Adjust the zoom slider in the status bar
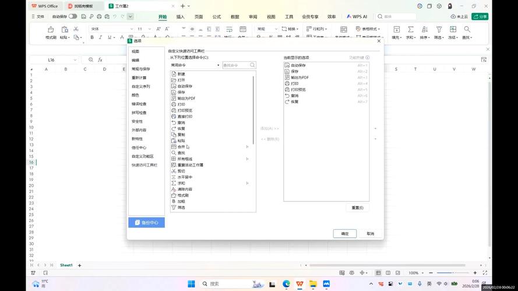The height and width of the screenshot is (291, 518). (x=453, y=273)
